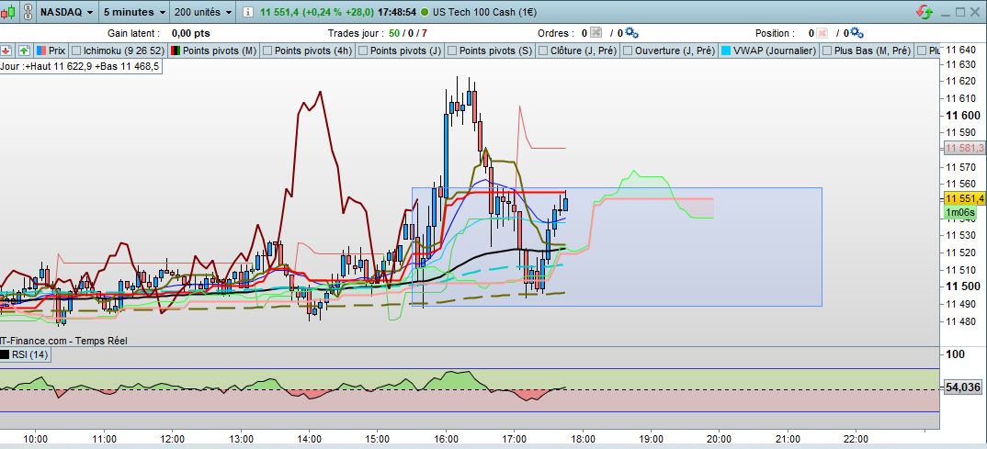Image resolution: width=987 pixels, height=449 pixels.
Task: Open the NASDAQ instrument dropdown
Action: pos(63,14)
